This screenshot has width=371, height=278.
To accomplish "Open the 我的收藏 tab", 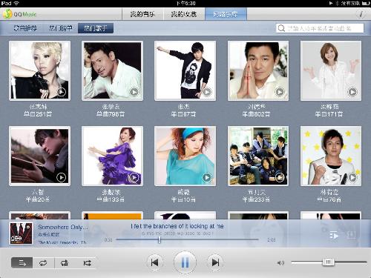I will pyautogui.click(x=184, y=14).
